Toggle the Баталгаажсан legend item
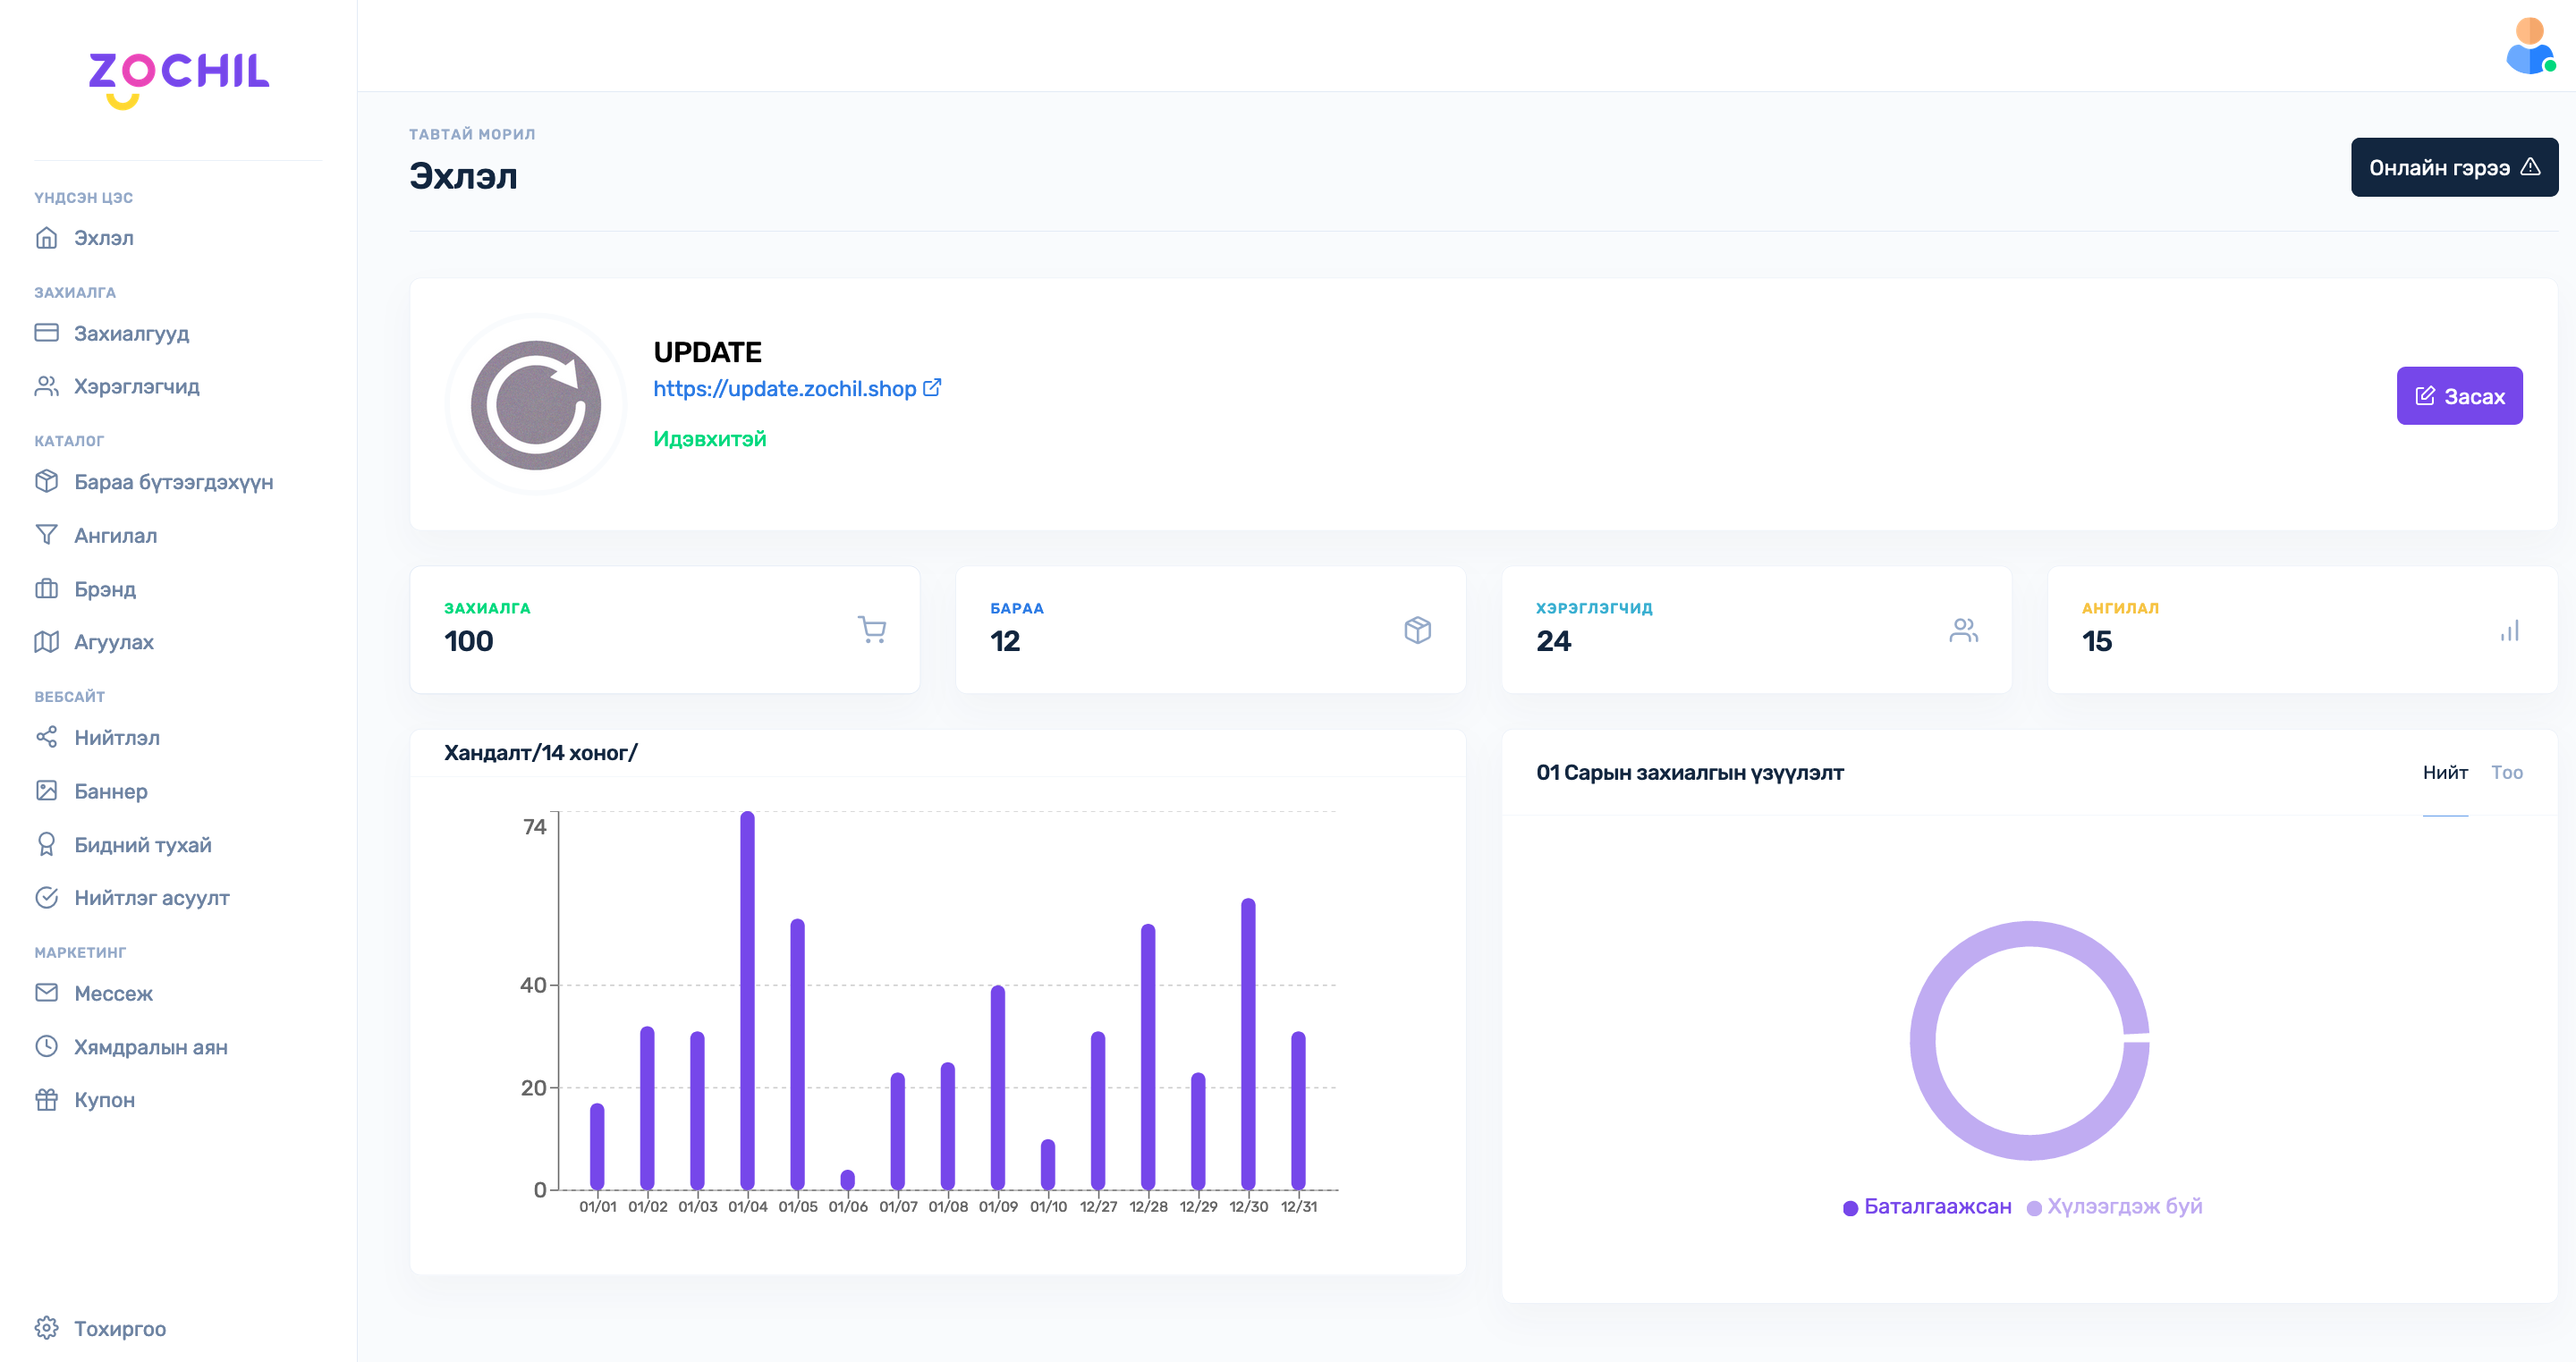Screen dimensions: 2576x1362 1927,1206
